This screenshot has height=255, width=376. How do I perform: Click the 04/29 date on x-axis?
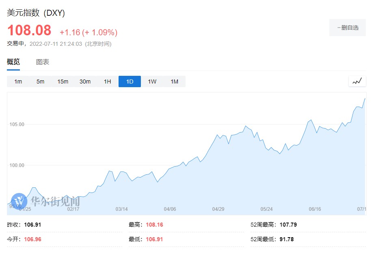(x=218, y=209)
